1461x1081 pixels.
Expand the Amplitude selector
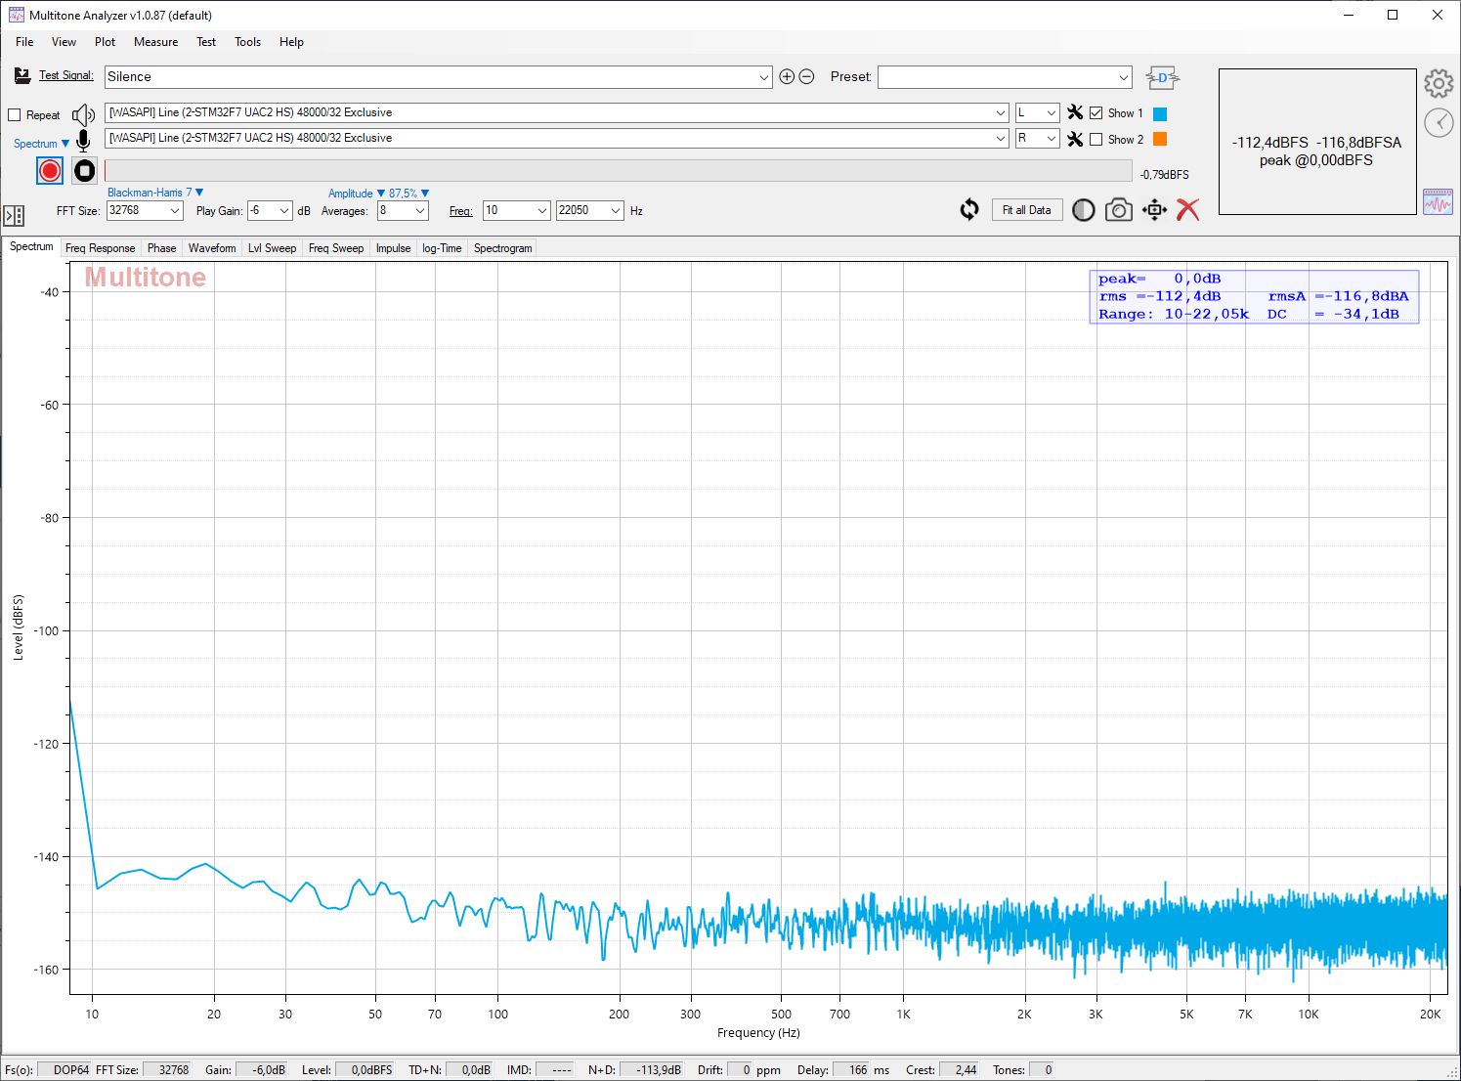357,194
